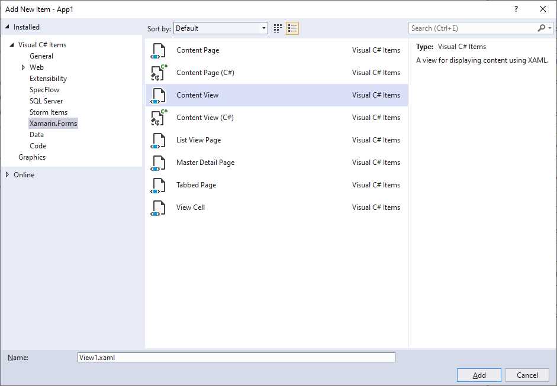
Task: Click the Cancel button
Action: tap(527, 375)
